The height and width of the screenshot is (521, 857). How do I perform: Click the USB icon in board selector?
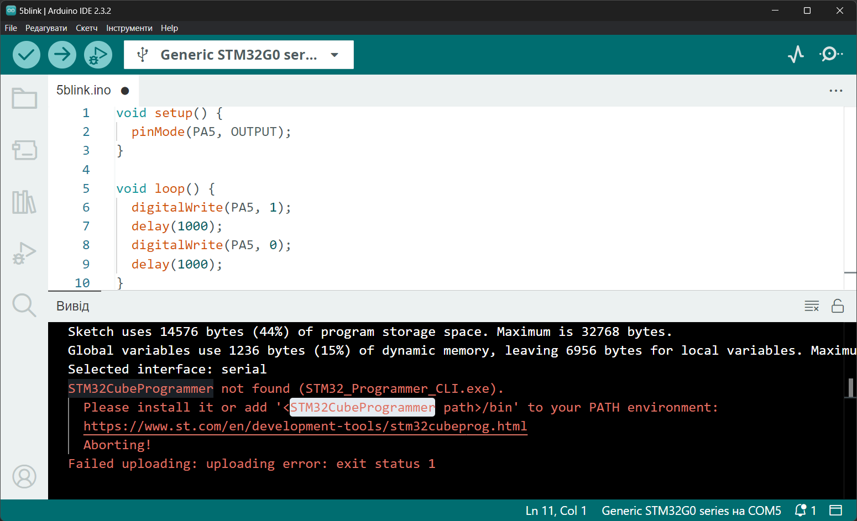(x=143, y=55)
